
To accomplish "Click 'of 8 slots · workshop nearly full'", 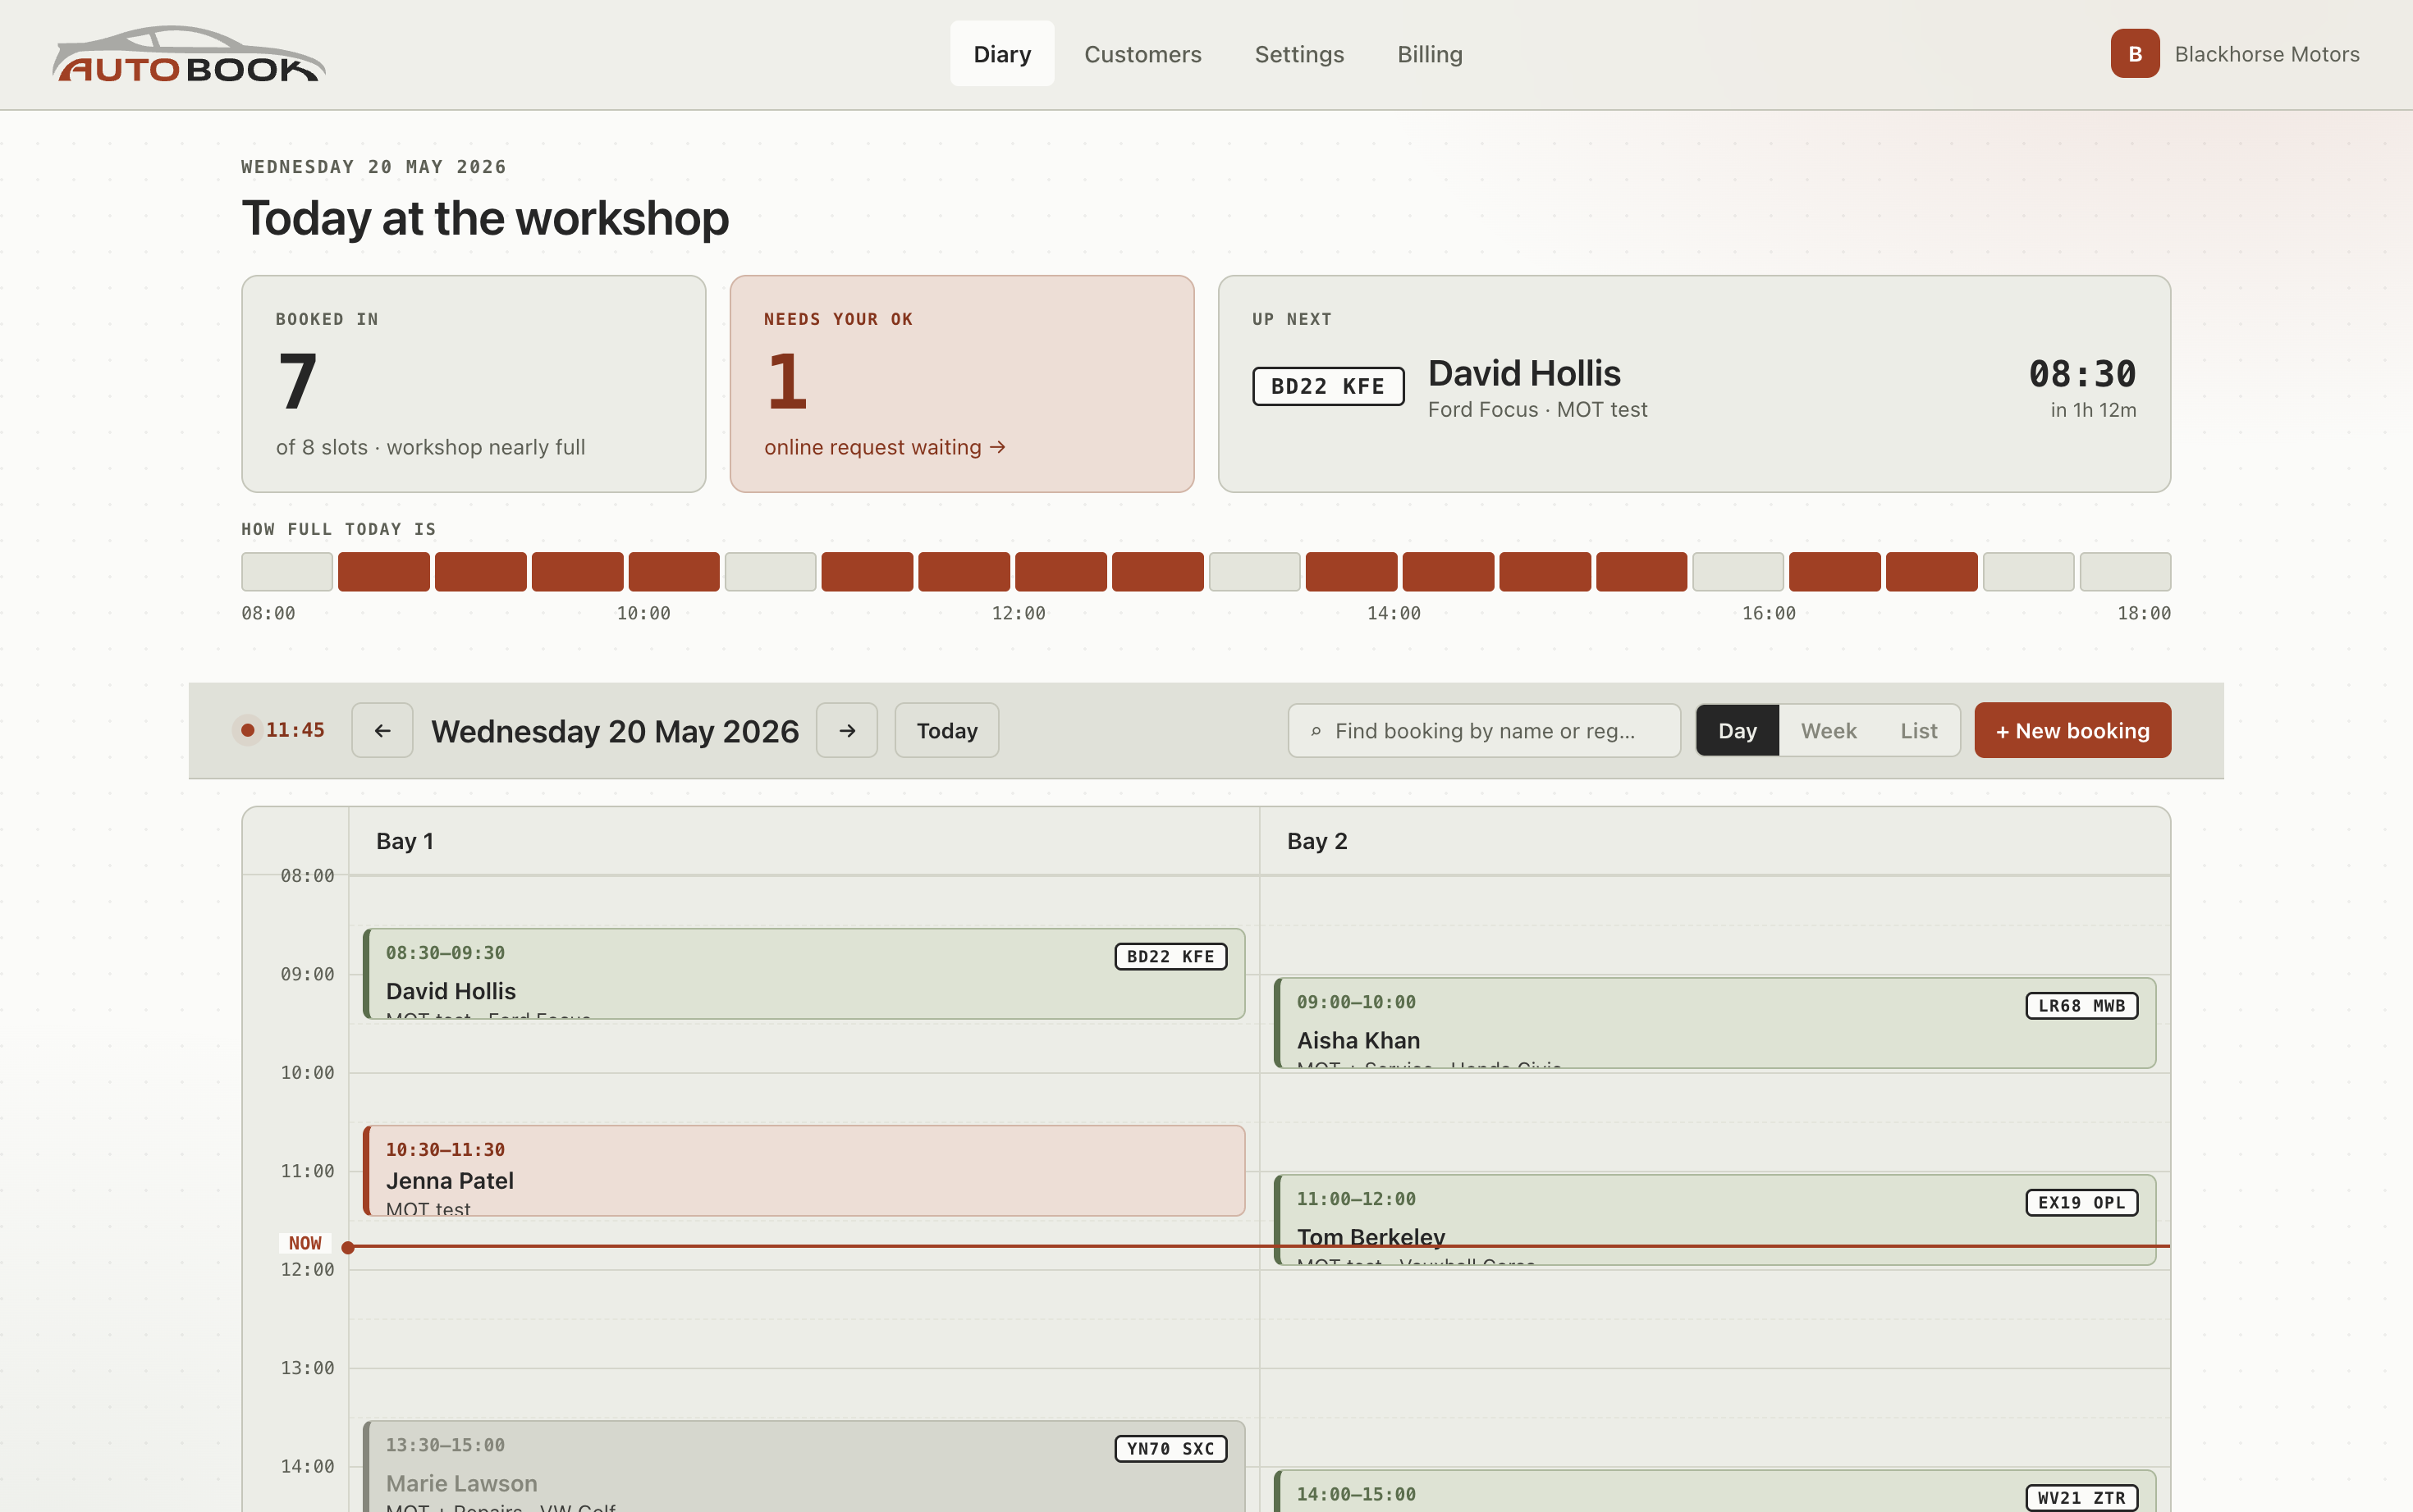I will (x=431, y=447).
